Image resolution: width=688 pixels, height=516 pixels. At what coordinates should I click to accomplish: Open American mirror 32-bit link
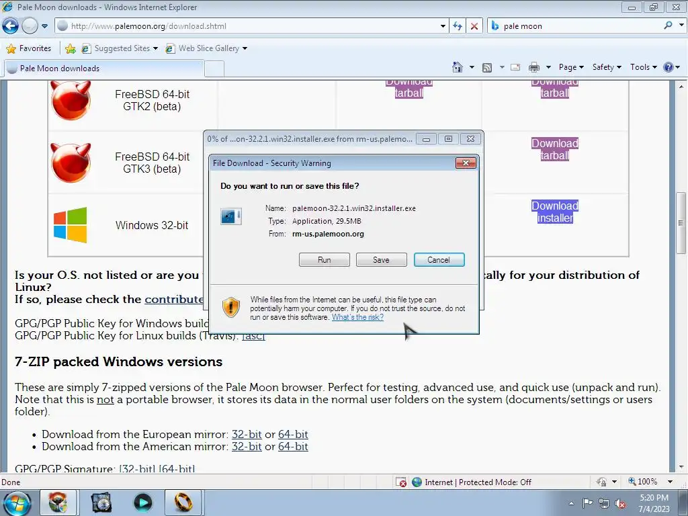[x=247, y=447]
